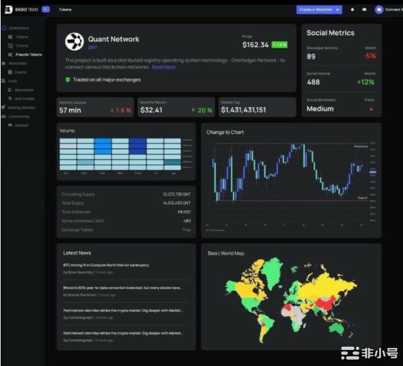Open the BTC mining firm bankruptcy news
The width and height of the screenshot is (403, 366).
106,265
